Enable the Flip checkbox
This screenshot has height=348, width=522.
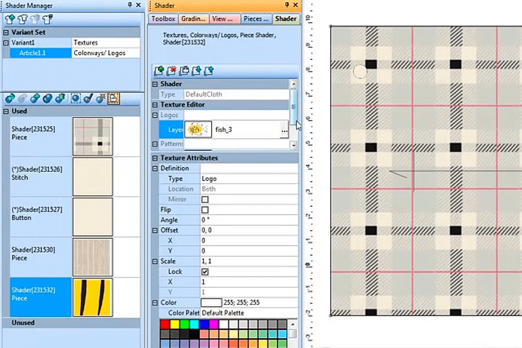tap(205, 210)
